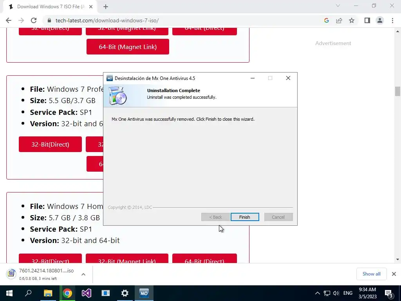Close the Download Windows 7 ISO tab

(91, 7)
